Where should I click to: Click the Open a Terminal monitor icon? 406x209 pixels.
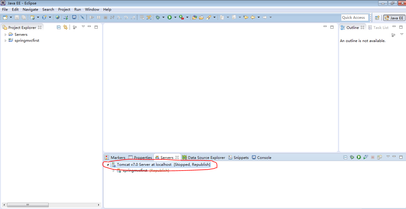pyautogui.click(x=74, y=17)
